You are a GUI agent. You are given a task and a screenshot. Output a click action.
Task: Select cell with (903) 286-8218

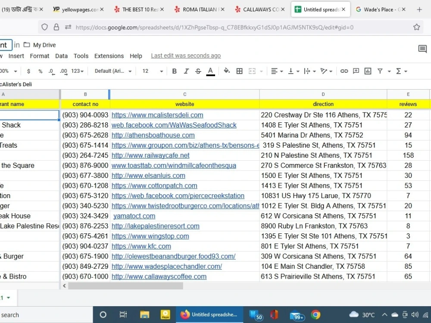point(85,125)
